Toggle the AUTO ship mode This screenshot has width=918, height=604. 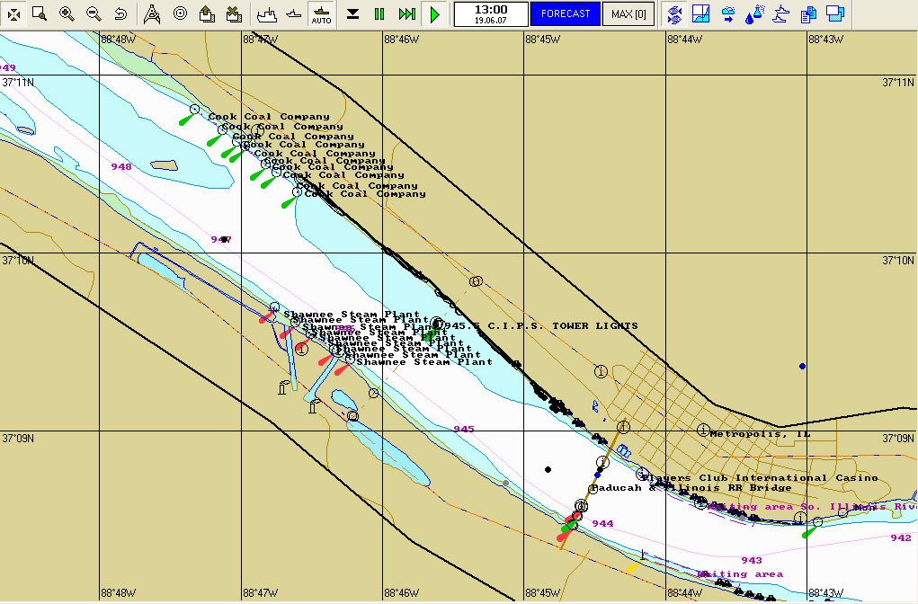point(321,14)
